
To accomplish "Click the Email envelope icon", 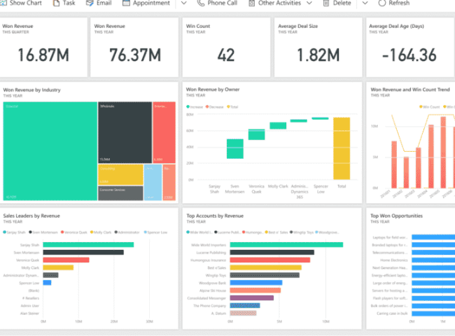I will [90, 3].
